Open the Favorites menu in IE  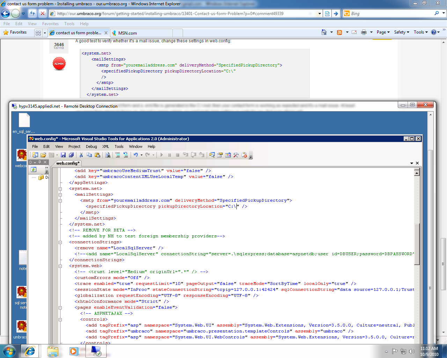pyautogui.click(x=50, y=24)
